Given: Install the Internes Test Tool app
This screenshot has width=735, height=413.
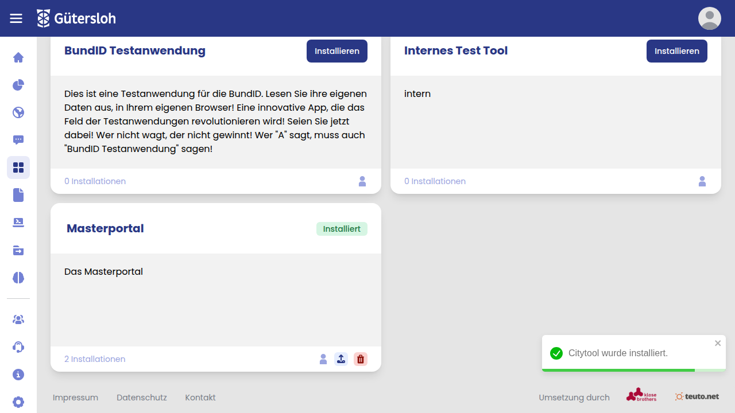Looking at the screenshot, I should coord(676,51).
